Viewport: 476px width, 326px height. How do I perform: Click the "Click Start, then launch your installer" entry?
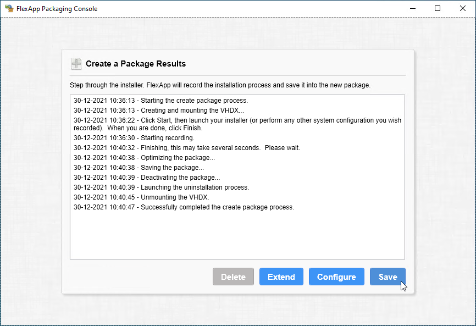[237, 124]
